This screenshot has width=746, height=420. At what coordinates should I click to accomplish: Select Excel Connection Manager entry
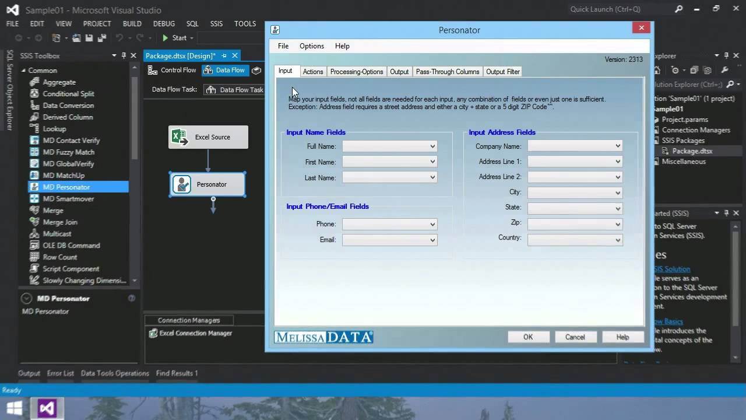pos(191,333)
